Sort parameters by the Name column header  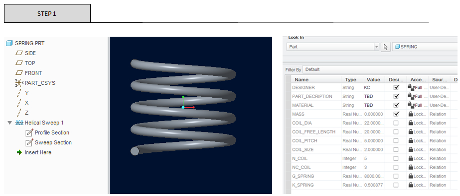pos(316,79)
